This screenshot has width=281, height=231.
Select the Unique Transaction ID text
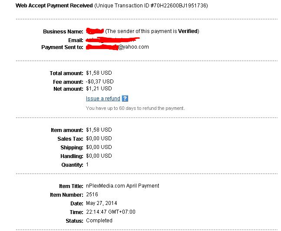(x=151, y=6)
